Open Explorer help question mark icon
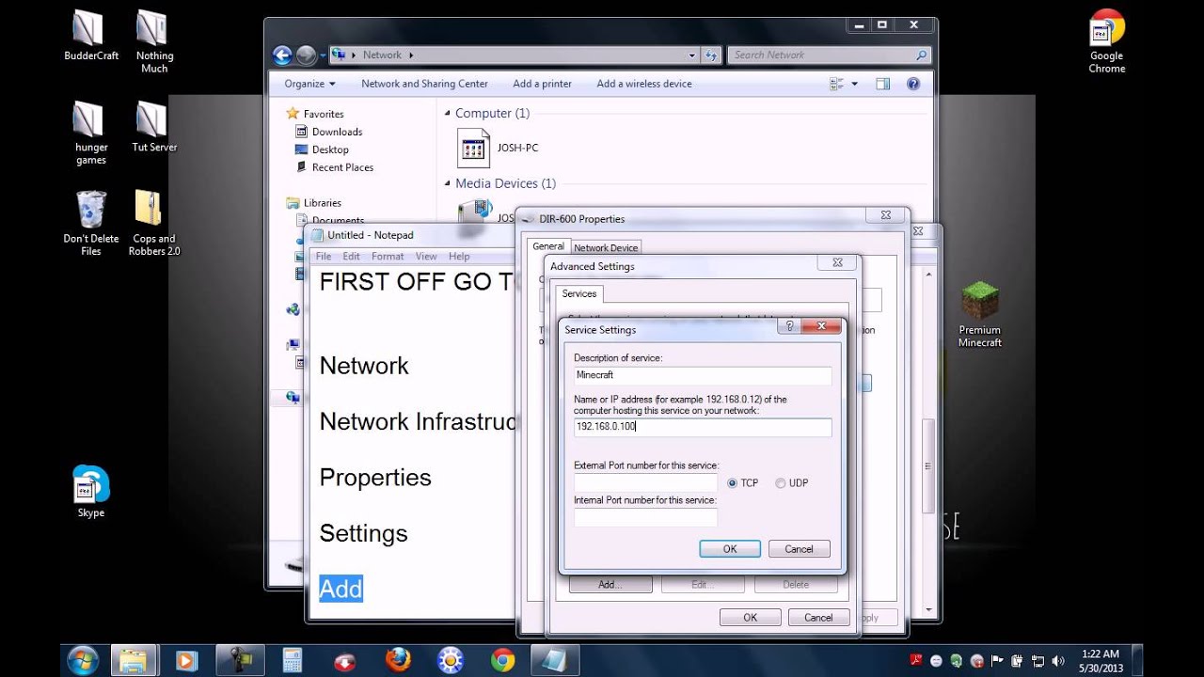 click(912, 84)
